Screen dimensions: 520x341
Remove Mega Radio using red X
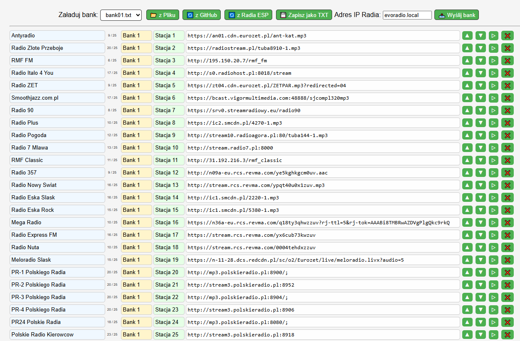pos(507,223)
